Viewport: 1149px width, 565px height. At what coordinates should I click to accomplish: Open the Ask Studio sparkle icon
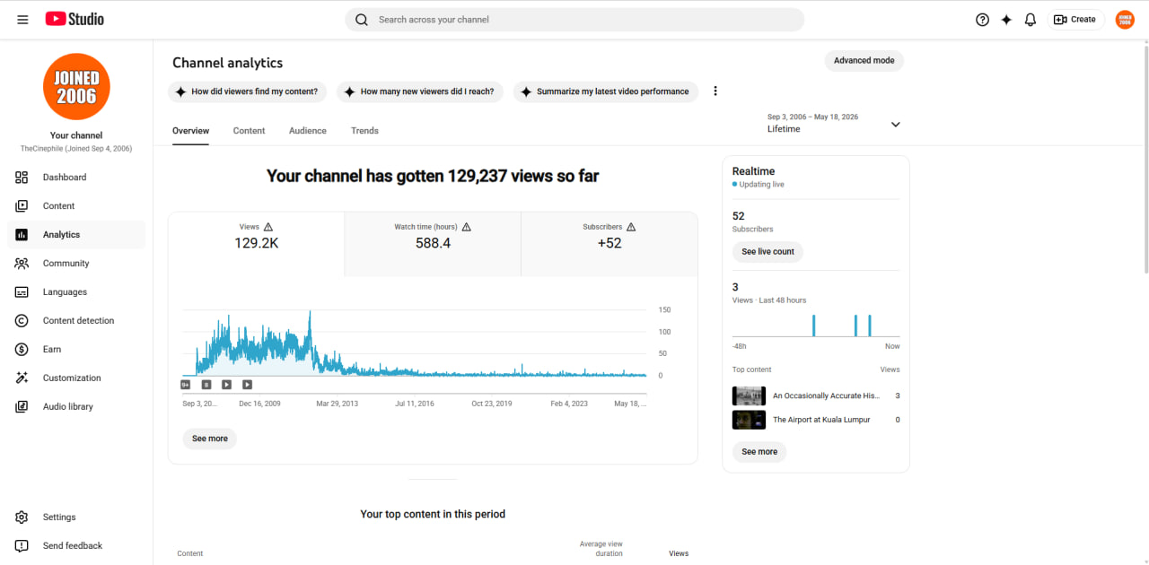click(1006, 20)
